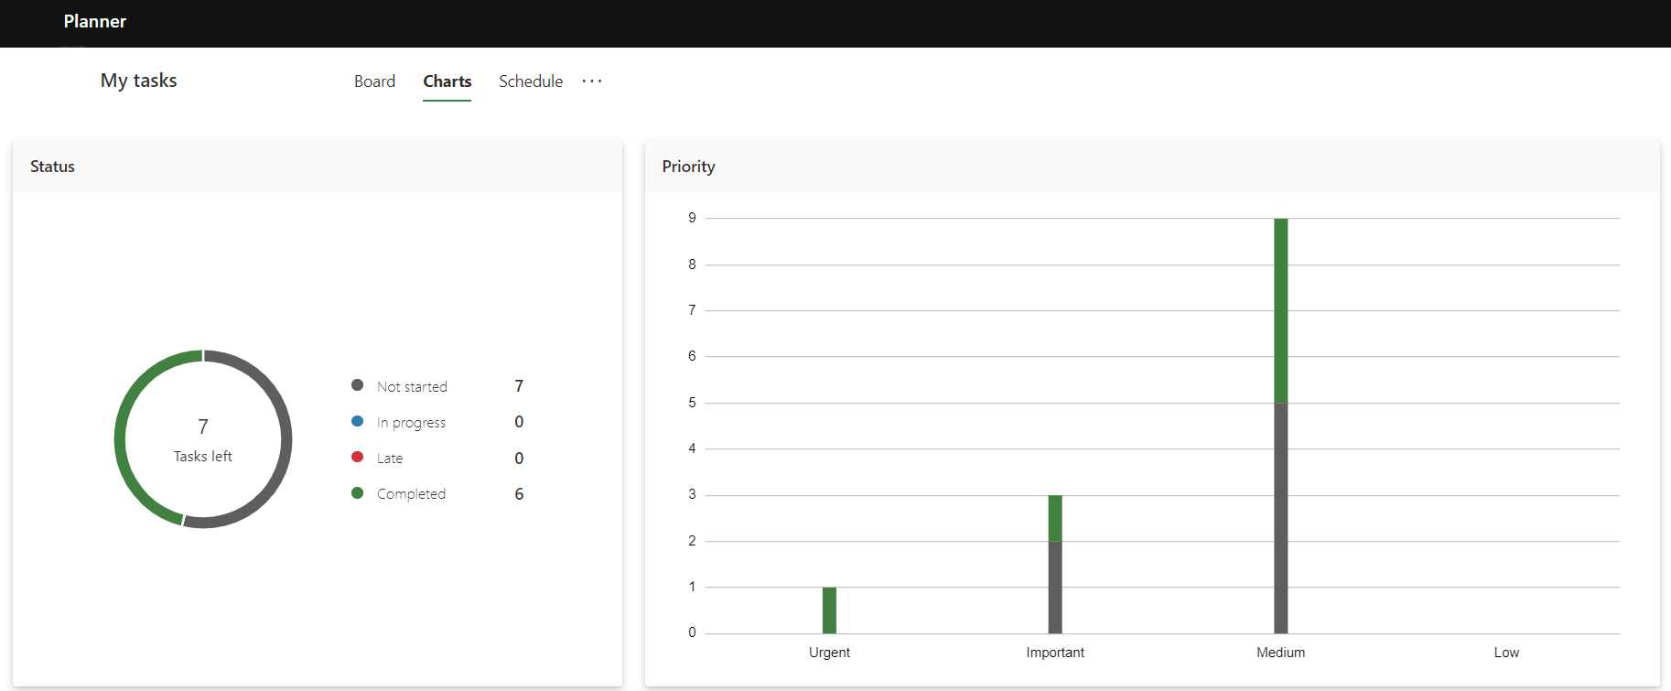
Task: Click the Not started count of 7
Action: (x=519, y=386)
